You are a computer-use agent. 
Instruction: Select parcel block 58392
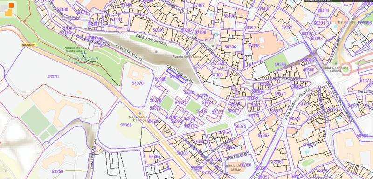click(x=250, y=28)
